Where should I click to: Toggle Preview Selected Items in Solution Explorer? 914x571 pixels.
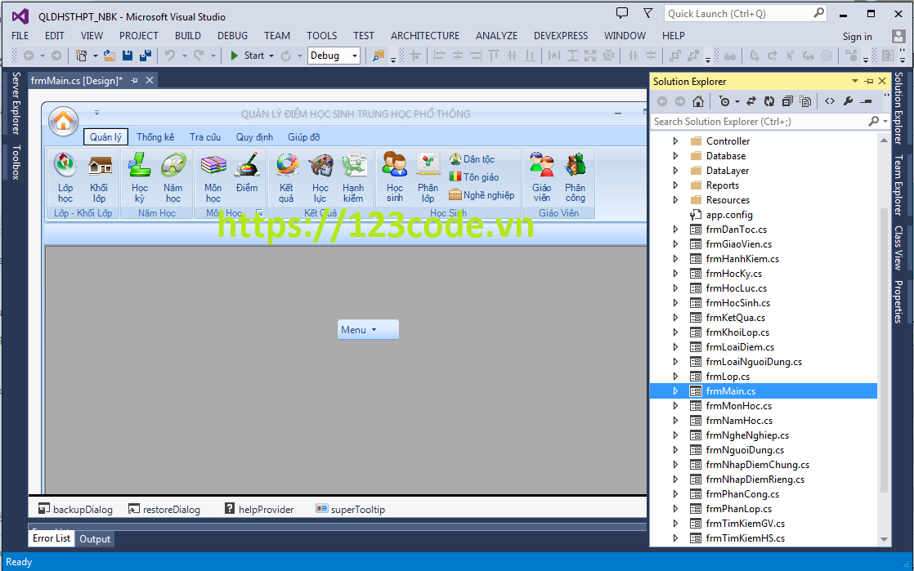(x=805, y=100)
